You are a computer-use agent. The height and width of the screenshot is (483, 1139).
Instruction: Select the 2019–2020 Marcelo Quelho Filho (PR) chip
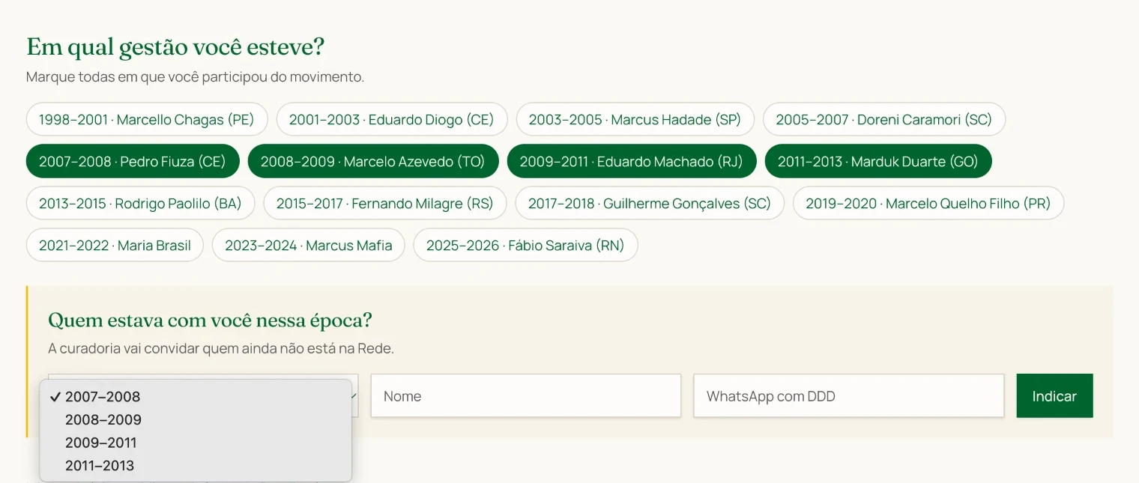click(x=928, y=203)
